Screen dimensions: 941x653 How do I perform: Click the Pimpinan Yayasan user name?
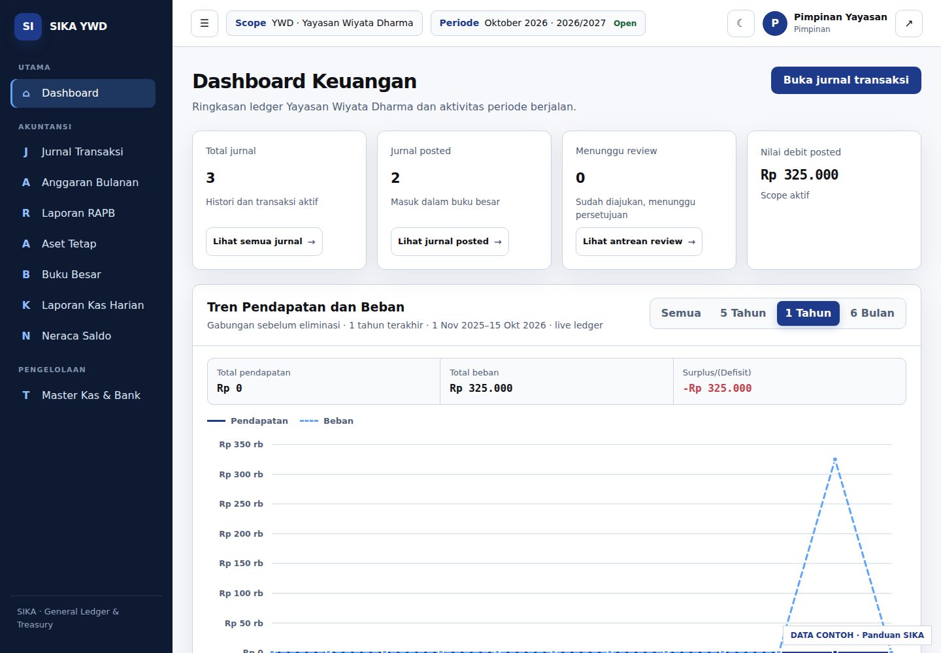click(840, 17)
